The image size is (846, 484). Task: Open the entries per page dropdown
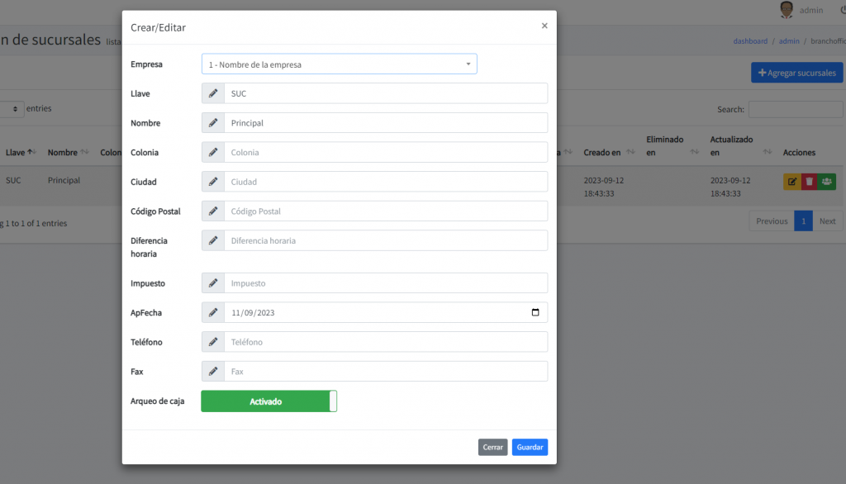click(12, 109)
